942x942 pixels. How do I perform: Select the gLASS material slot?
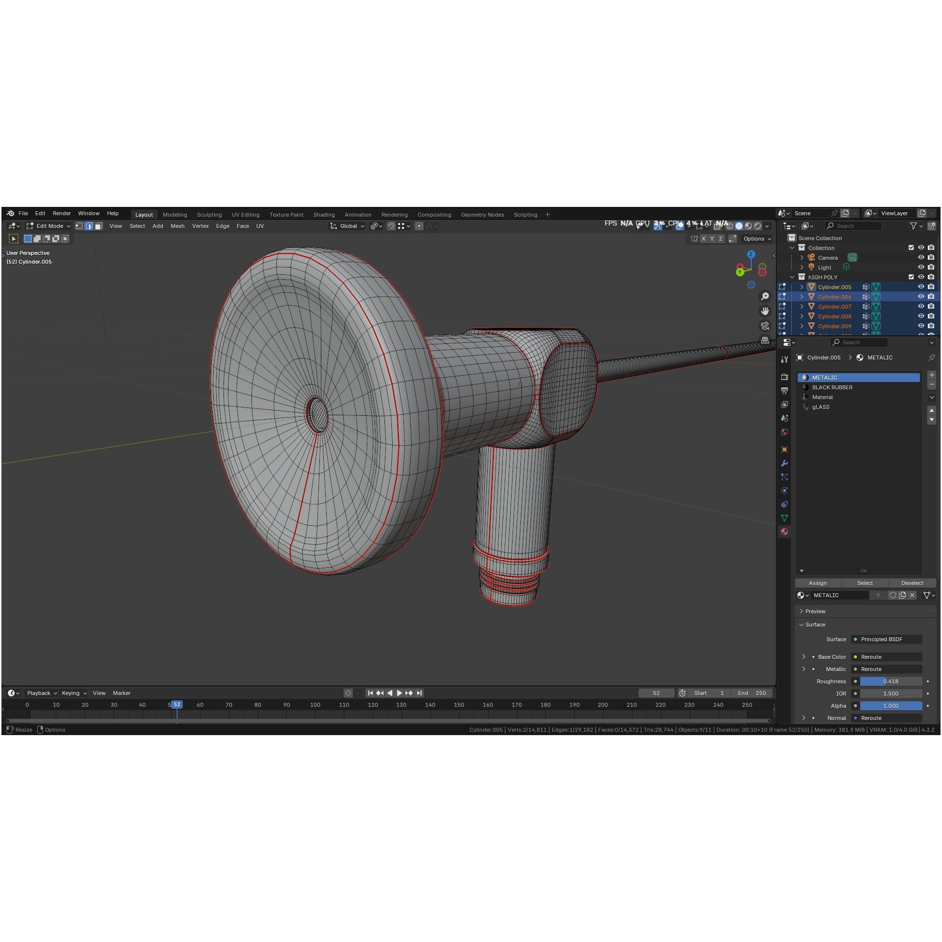point(859,407)
